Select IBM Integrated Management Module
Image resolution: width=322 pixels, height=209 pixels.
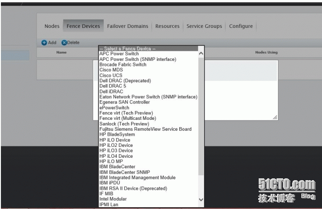click(x=149, y=178)
